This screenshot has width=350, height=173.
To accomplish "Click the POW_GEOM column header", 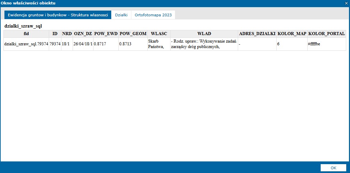I will point(133,34).
